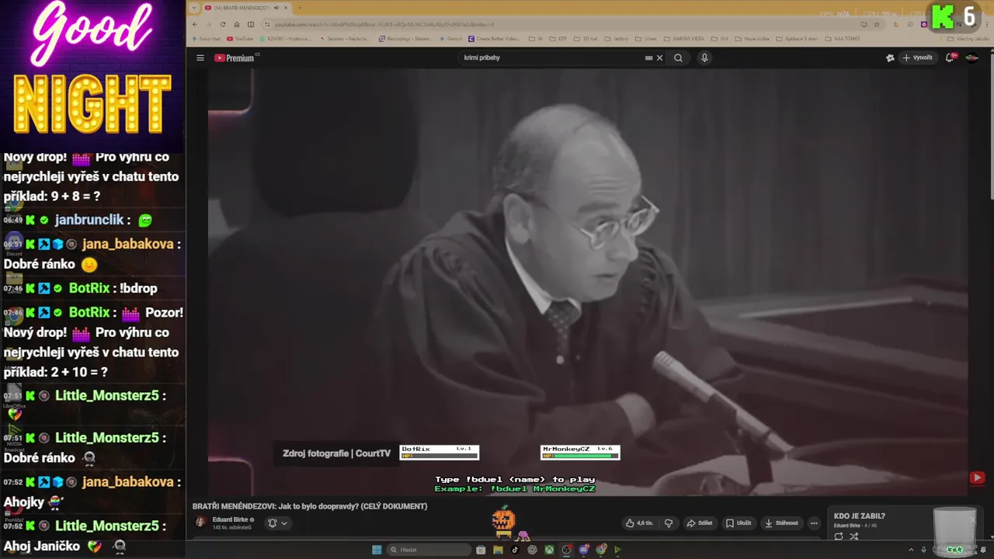Dislike the video
The image size is (994, 559).
669,523
